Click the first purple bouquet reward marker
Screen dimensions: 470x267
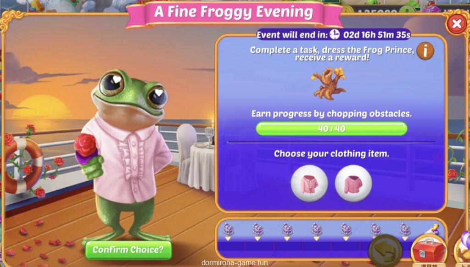[228, 231]
